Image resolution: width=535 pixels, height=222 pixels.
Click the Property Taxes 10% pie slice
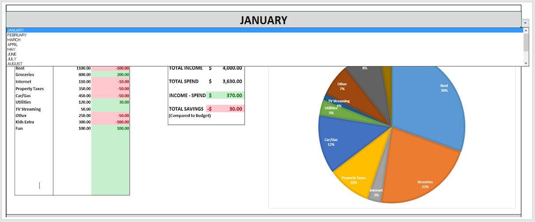(x=362, y=169)
